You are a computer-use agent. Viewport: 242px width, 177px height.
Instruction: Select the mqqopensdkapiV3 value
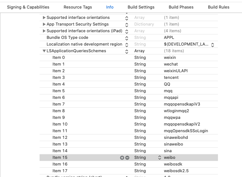click(182, 104)
